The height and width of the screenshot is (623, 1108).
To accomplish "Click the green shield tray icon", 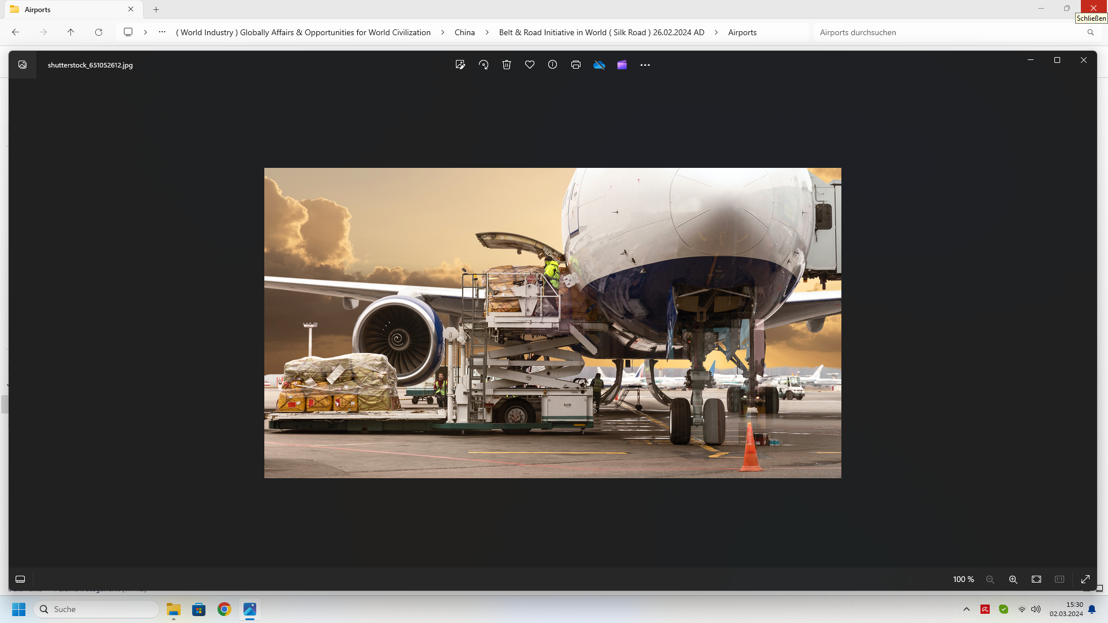I will tap(1004, 609).
